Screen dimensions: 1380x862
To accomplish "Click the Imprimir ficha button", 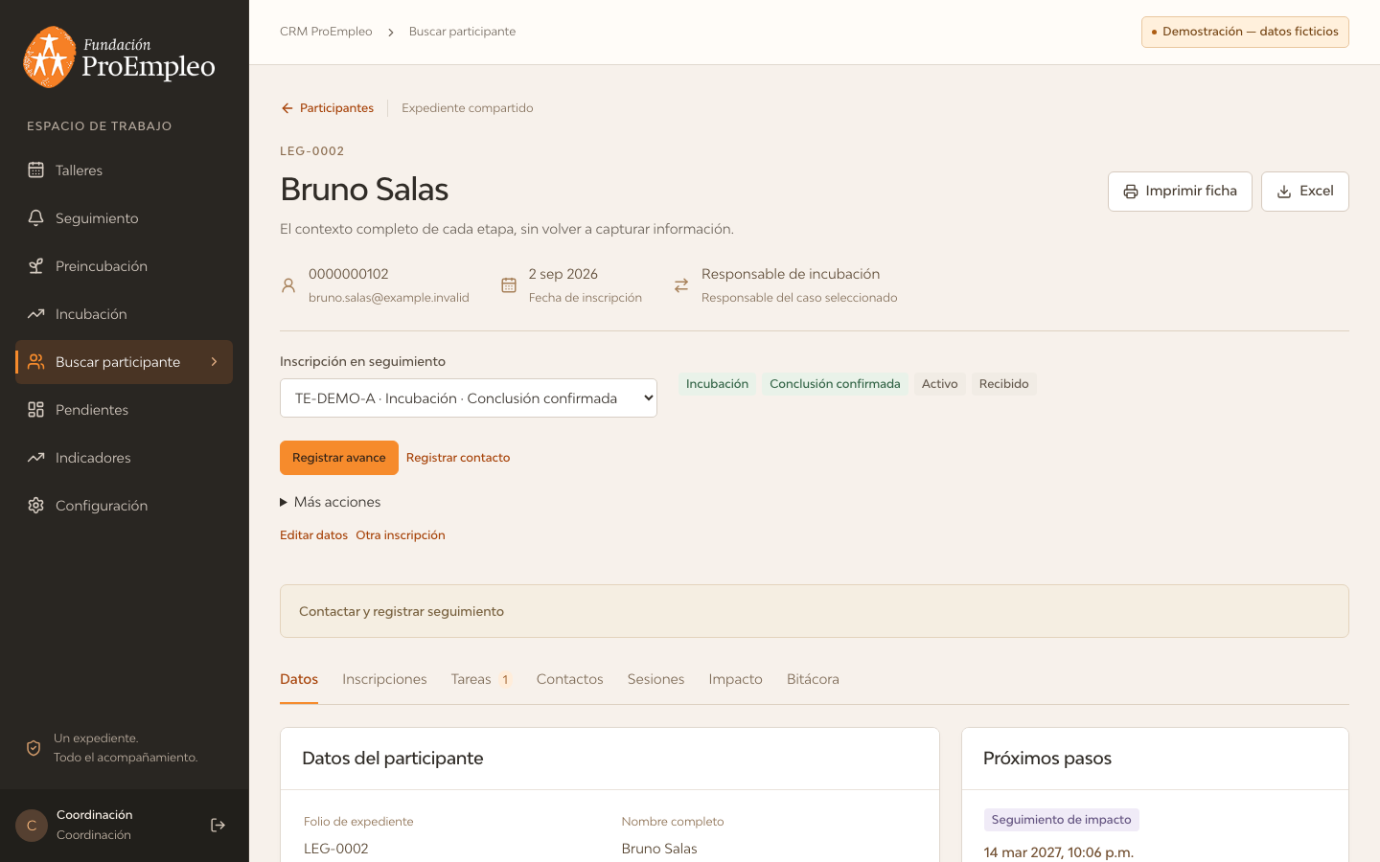I will point(1180,192).
